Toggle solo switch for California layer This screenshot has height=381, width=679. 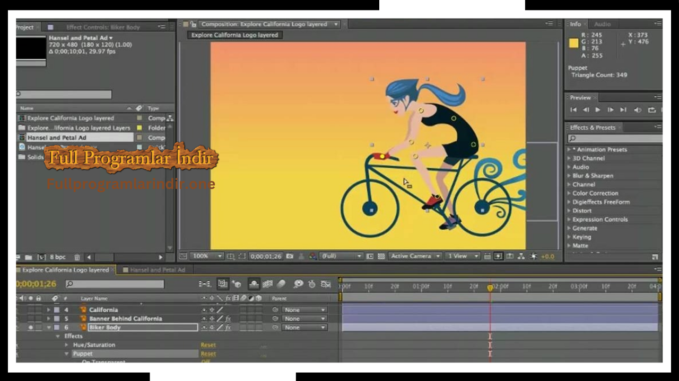pyautogui.click(x=31, y=310)
